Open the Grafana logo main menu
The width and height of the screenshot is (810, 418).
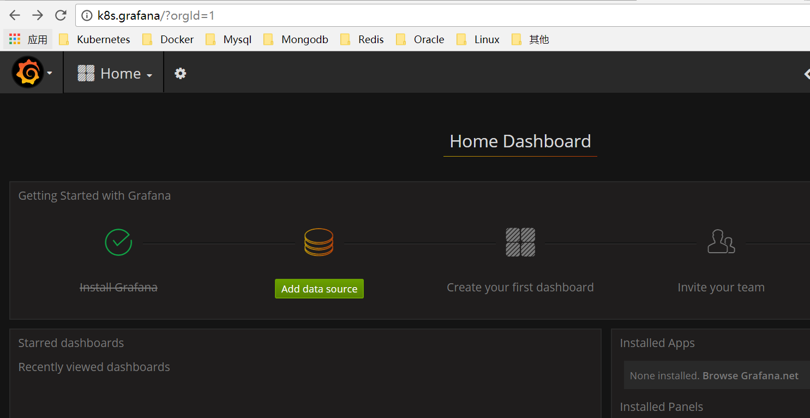[x=28, y=72]
